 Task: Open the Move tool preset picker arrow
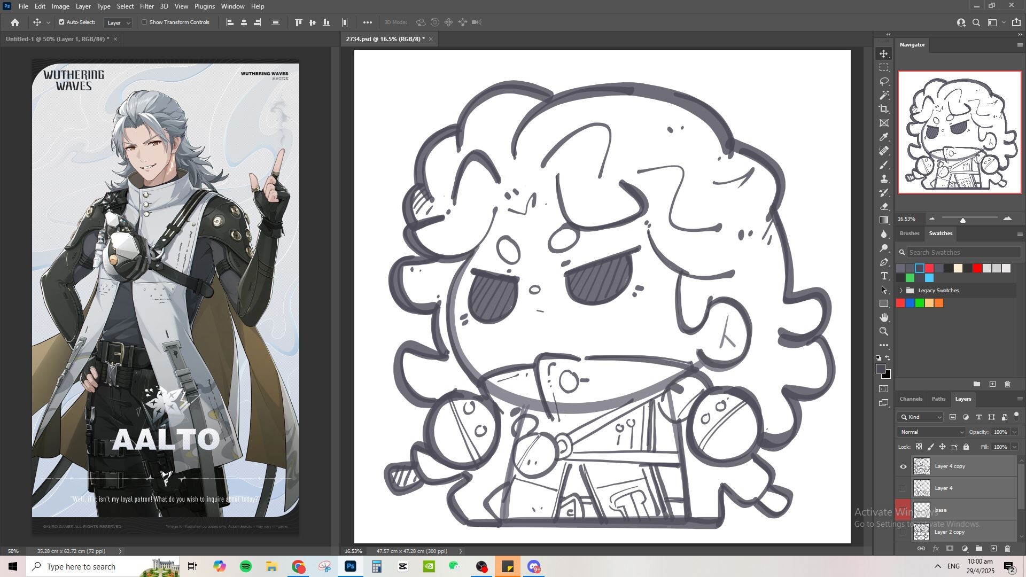[48, 22]
